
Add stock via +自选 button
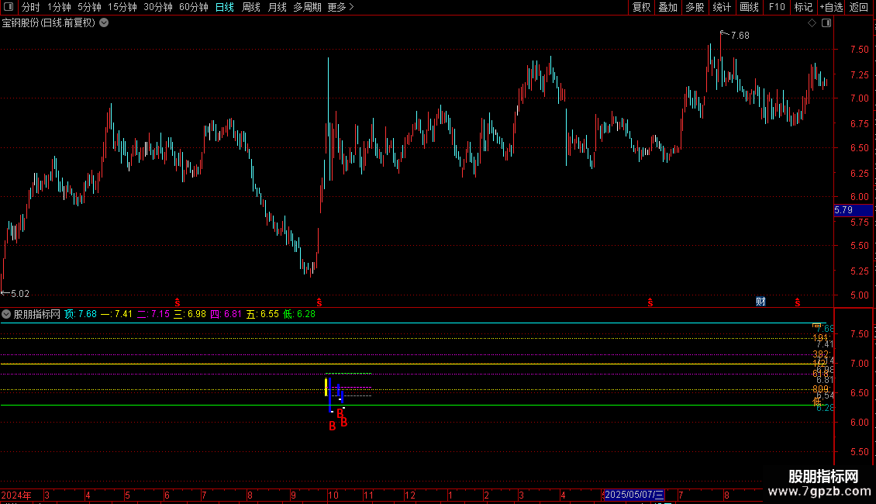[x=831, y=8]
